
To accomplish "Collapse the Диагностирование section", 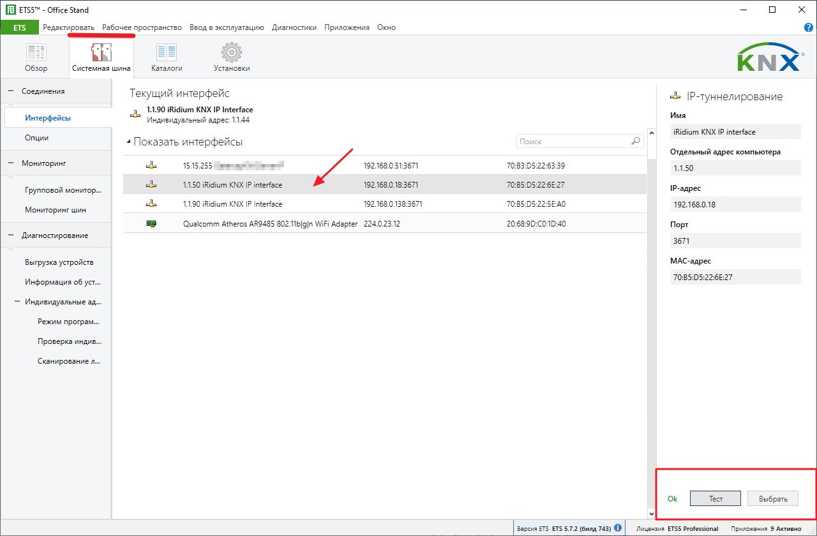I will [x=11, y=235].
